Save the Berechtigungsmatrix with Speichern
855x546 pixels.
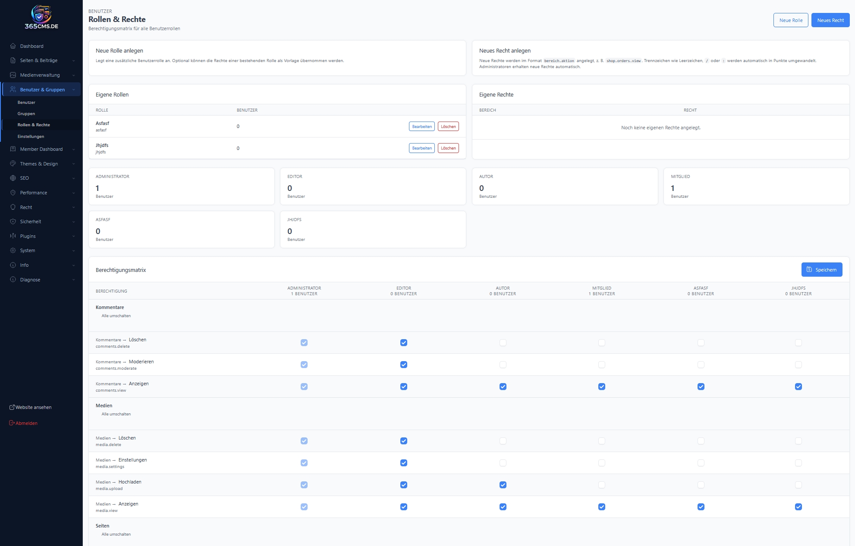[x=821, y=270]
